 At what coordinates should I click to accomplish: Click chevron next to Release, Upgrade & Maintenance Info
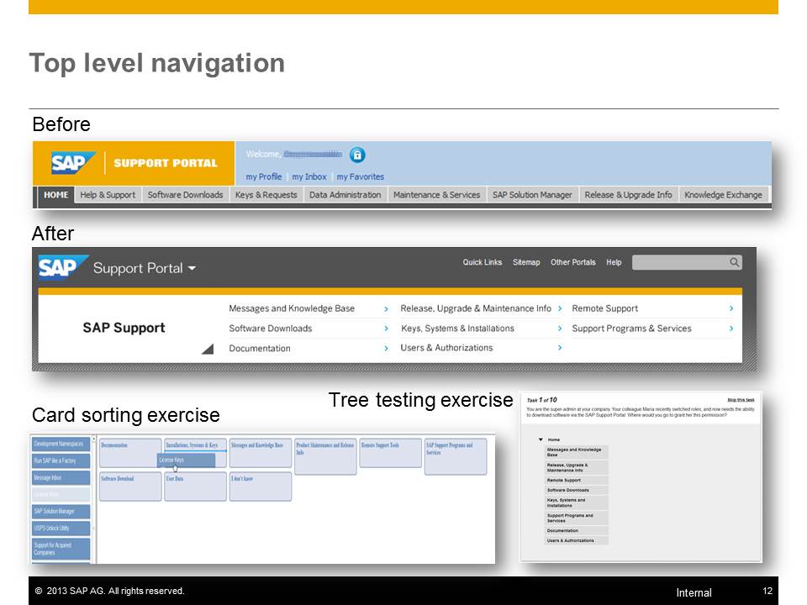(x=560, y=308)
